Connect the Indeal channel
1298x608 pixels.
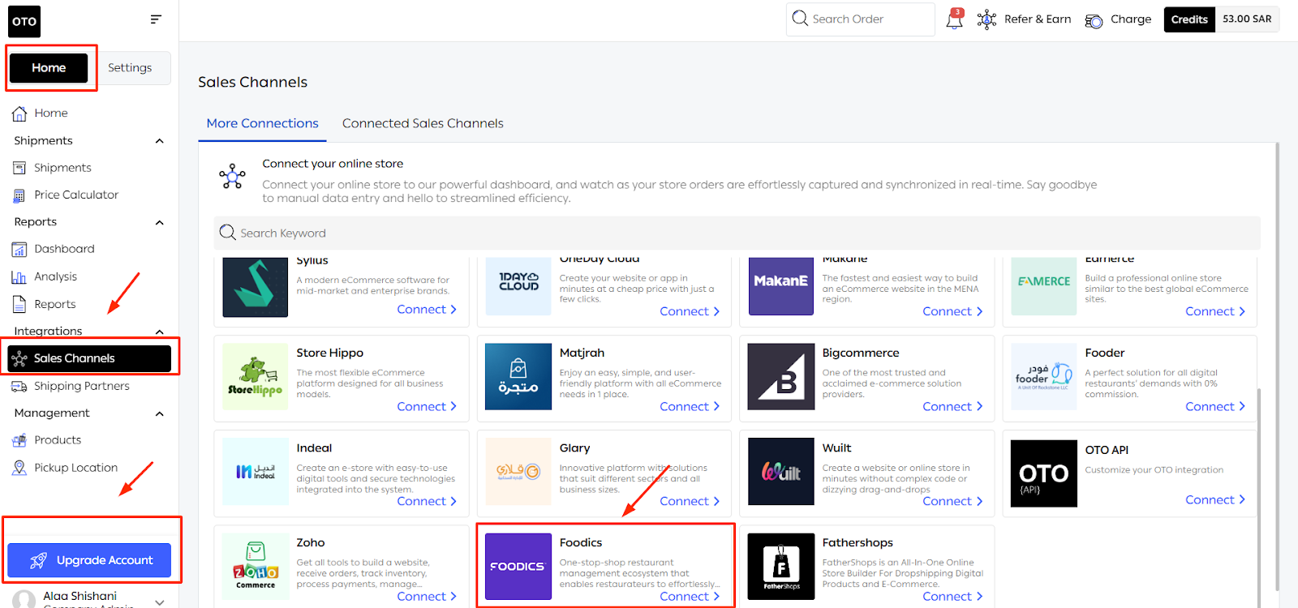tap(427, 501)
